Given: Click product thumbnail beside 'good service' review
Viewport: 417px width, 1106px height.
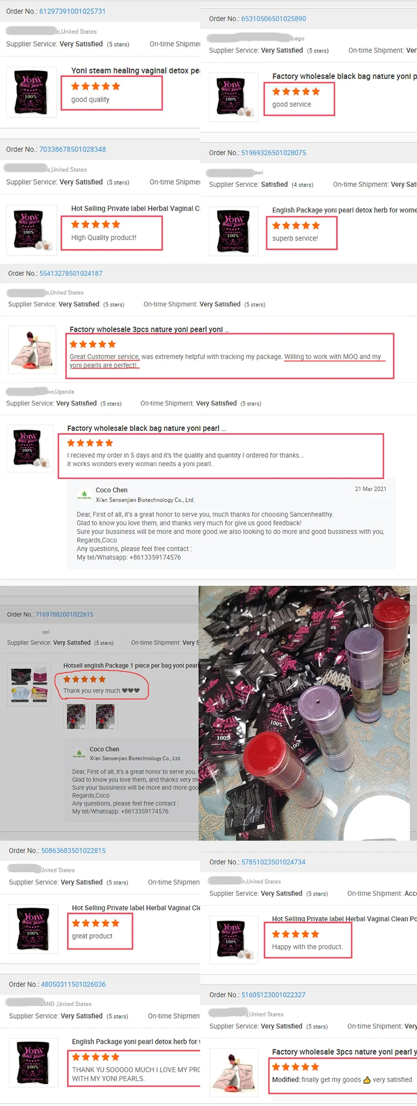Looking at the screenshot, I should click(234, 97).
